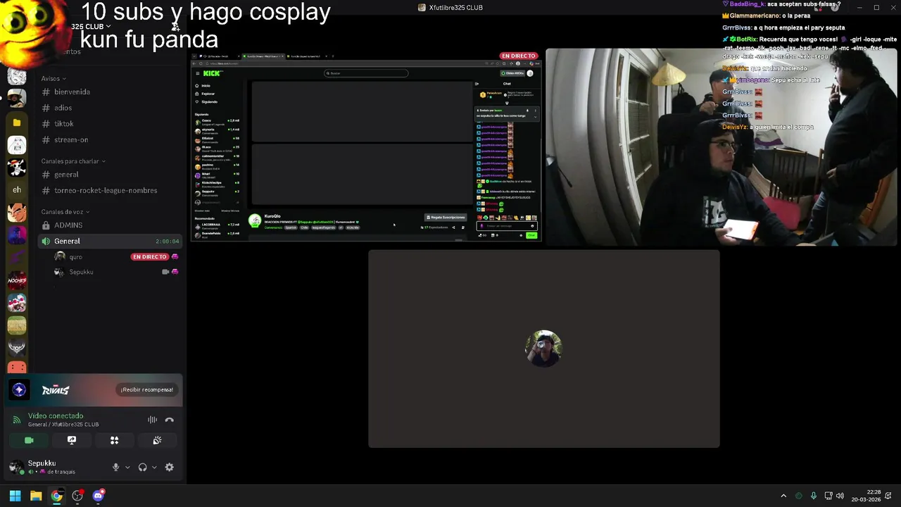Click Sepukku's camera icon in voice list

(x=165, y=272)
